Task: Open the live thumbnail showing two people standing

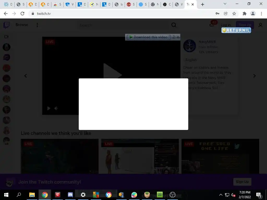Action: coord(140,156)
